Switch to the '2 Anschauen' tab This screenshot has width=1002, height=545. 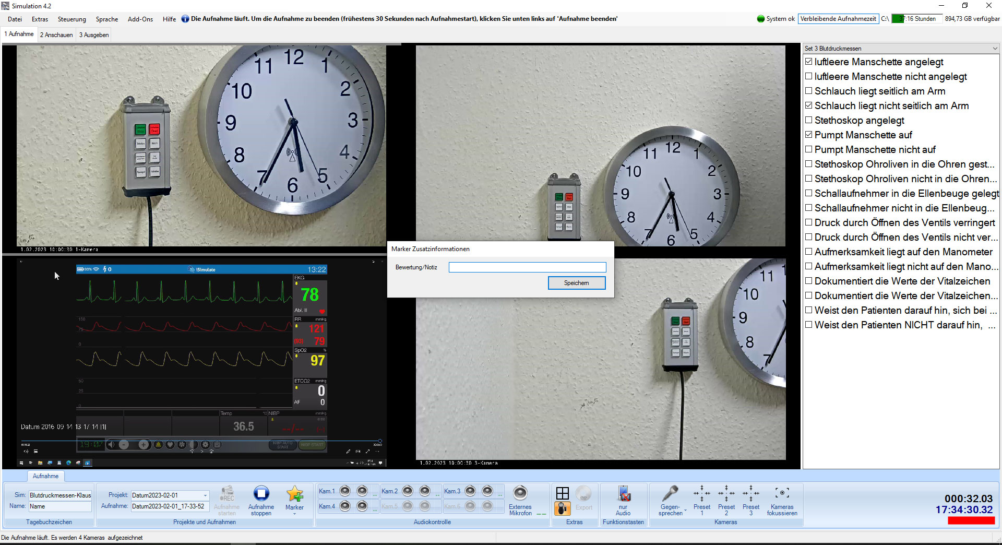tap(56, 35)
